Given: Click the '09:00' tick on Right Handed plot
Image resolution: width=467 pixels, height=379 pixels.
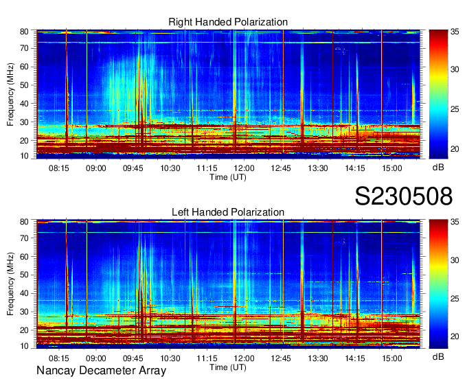Looking at the screenshot, I should 96,168.
